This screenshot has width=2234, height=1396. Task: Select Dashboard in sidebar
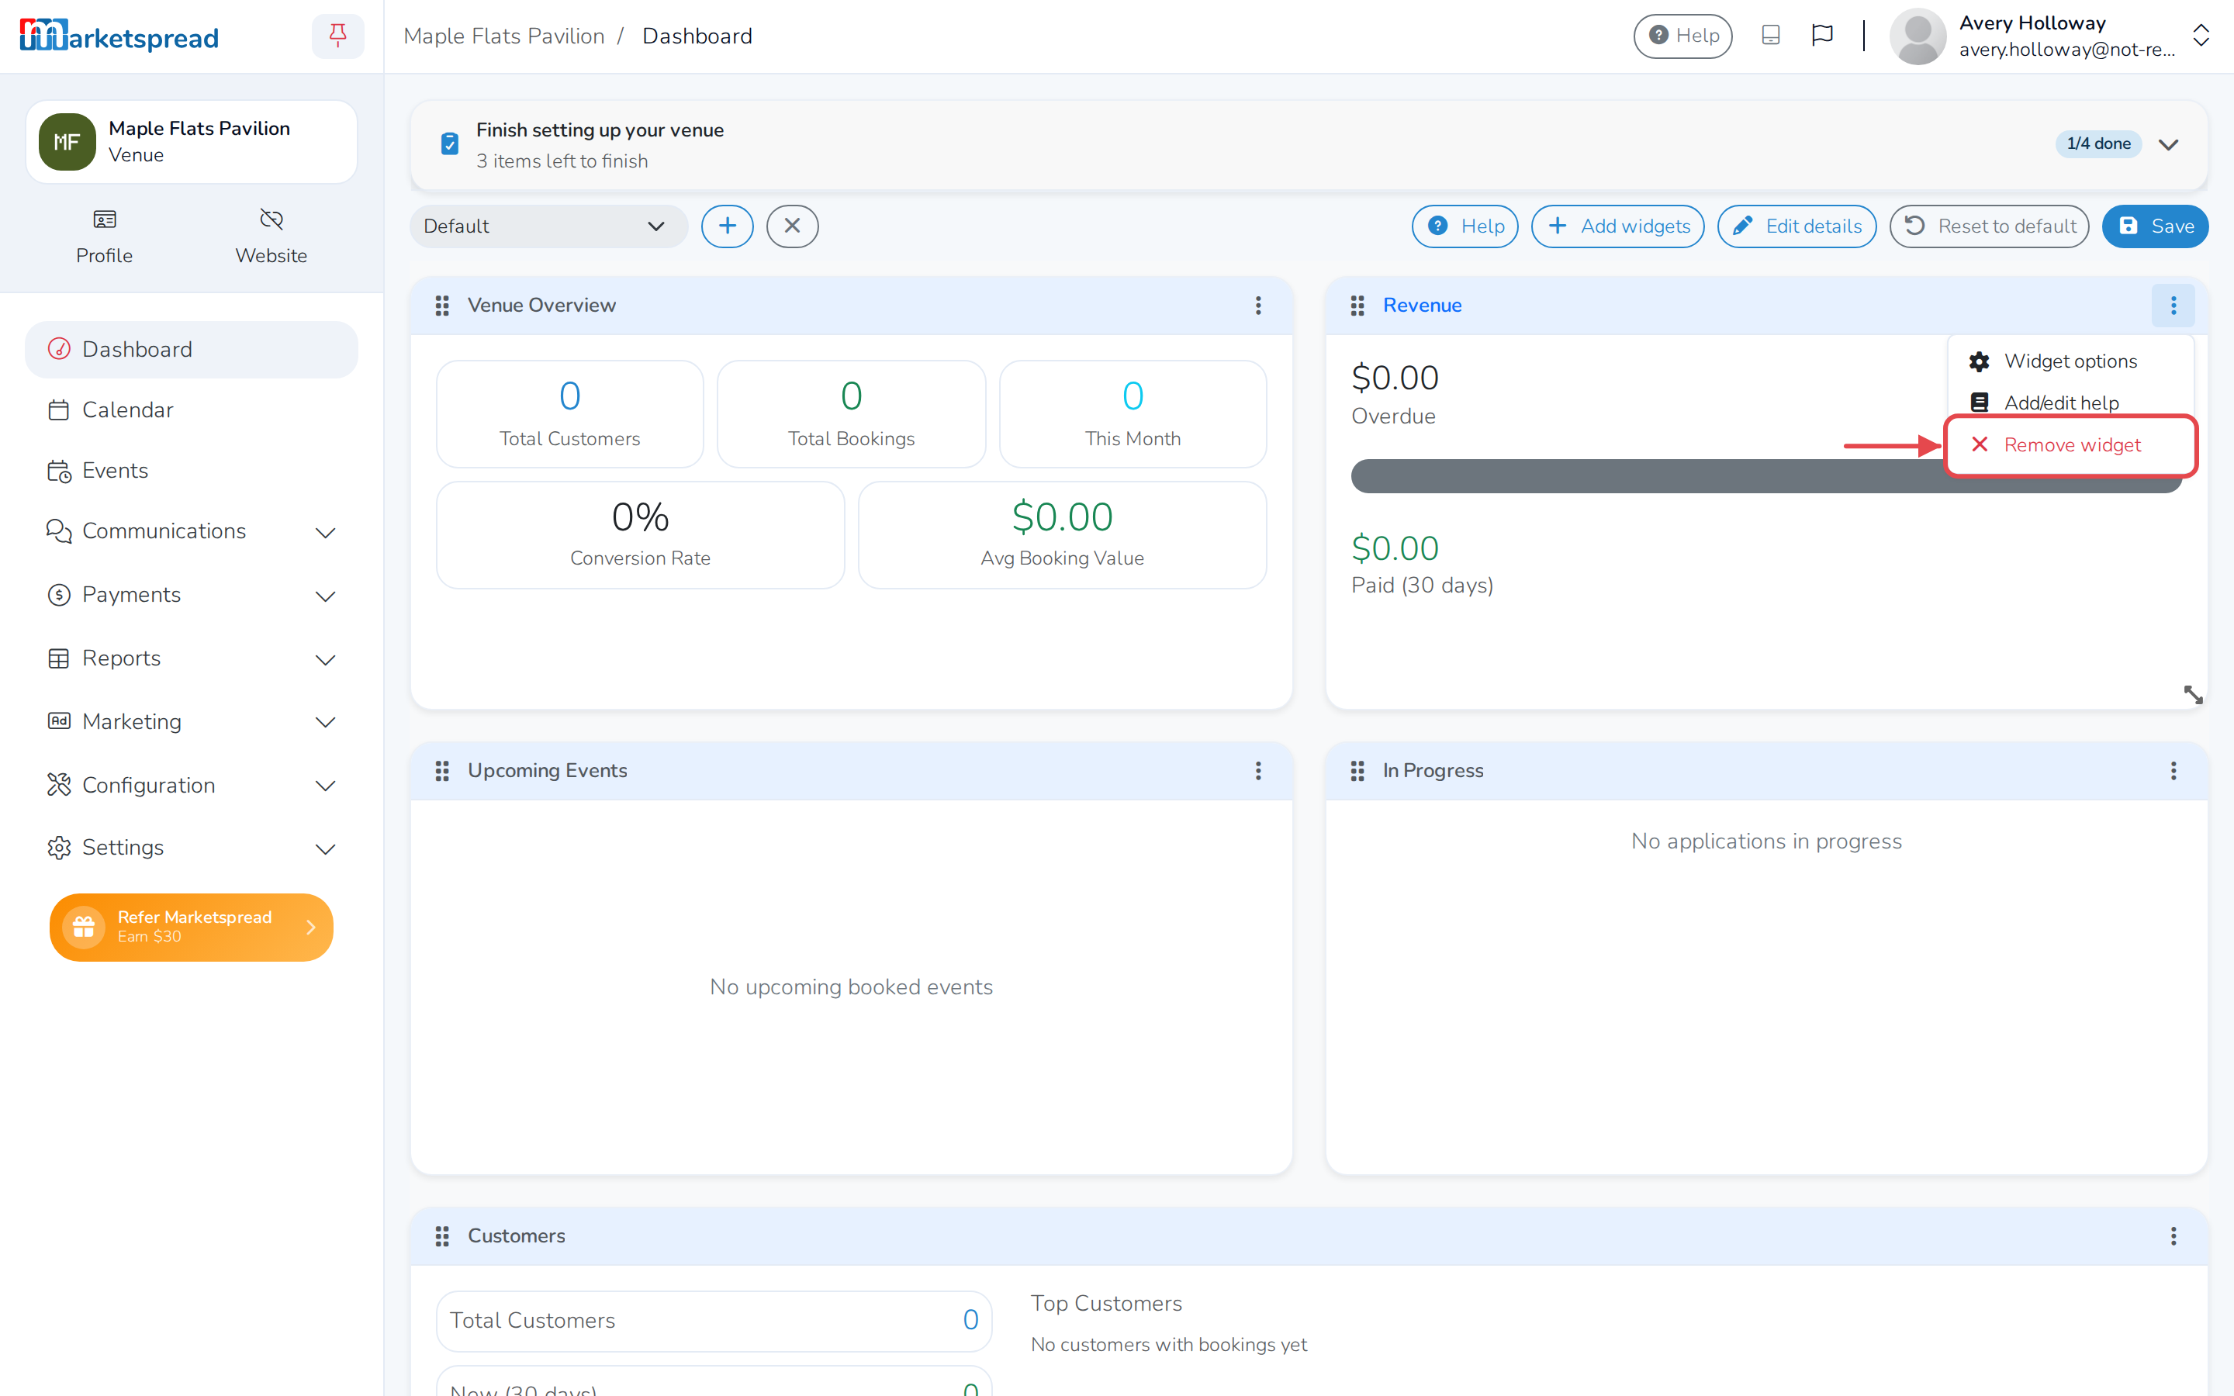[x=191, y=350]
